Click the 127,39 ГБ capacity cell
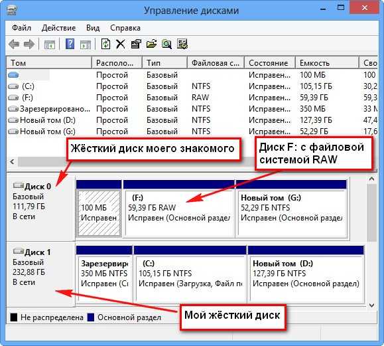Screen dimensions: 384x346 tap(316, 120)
